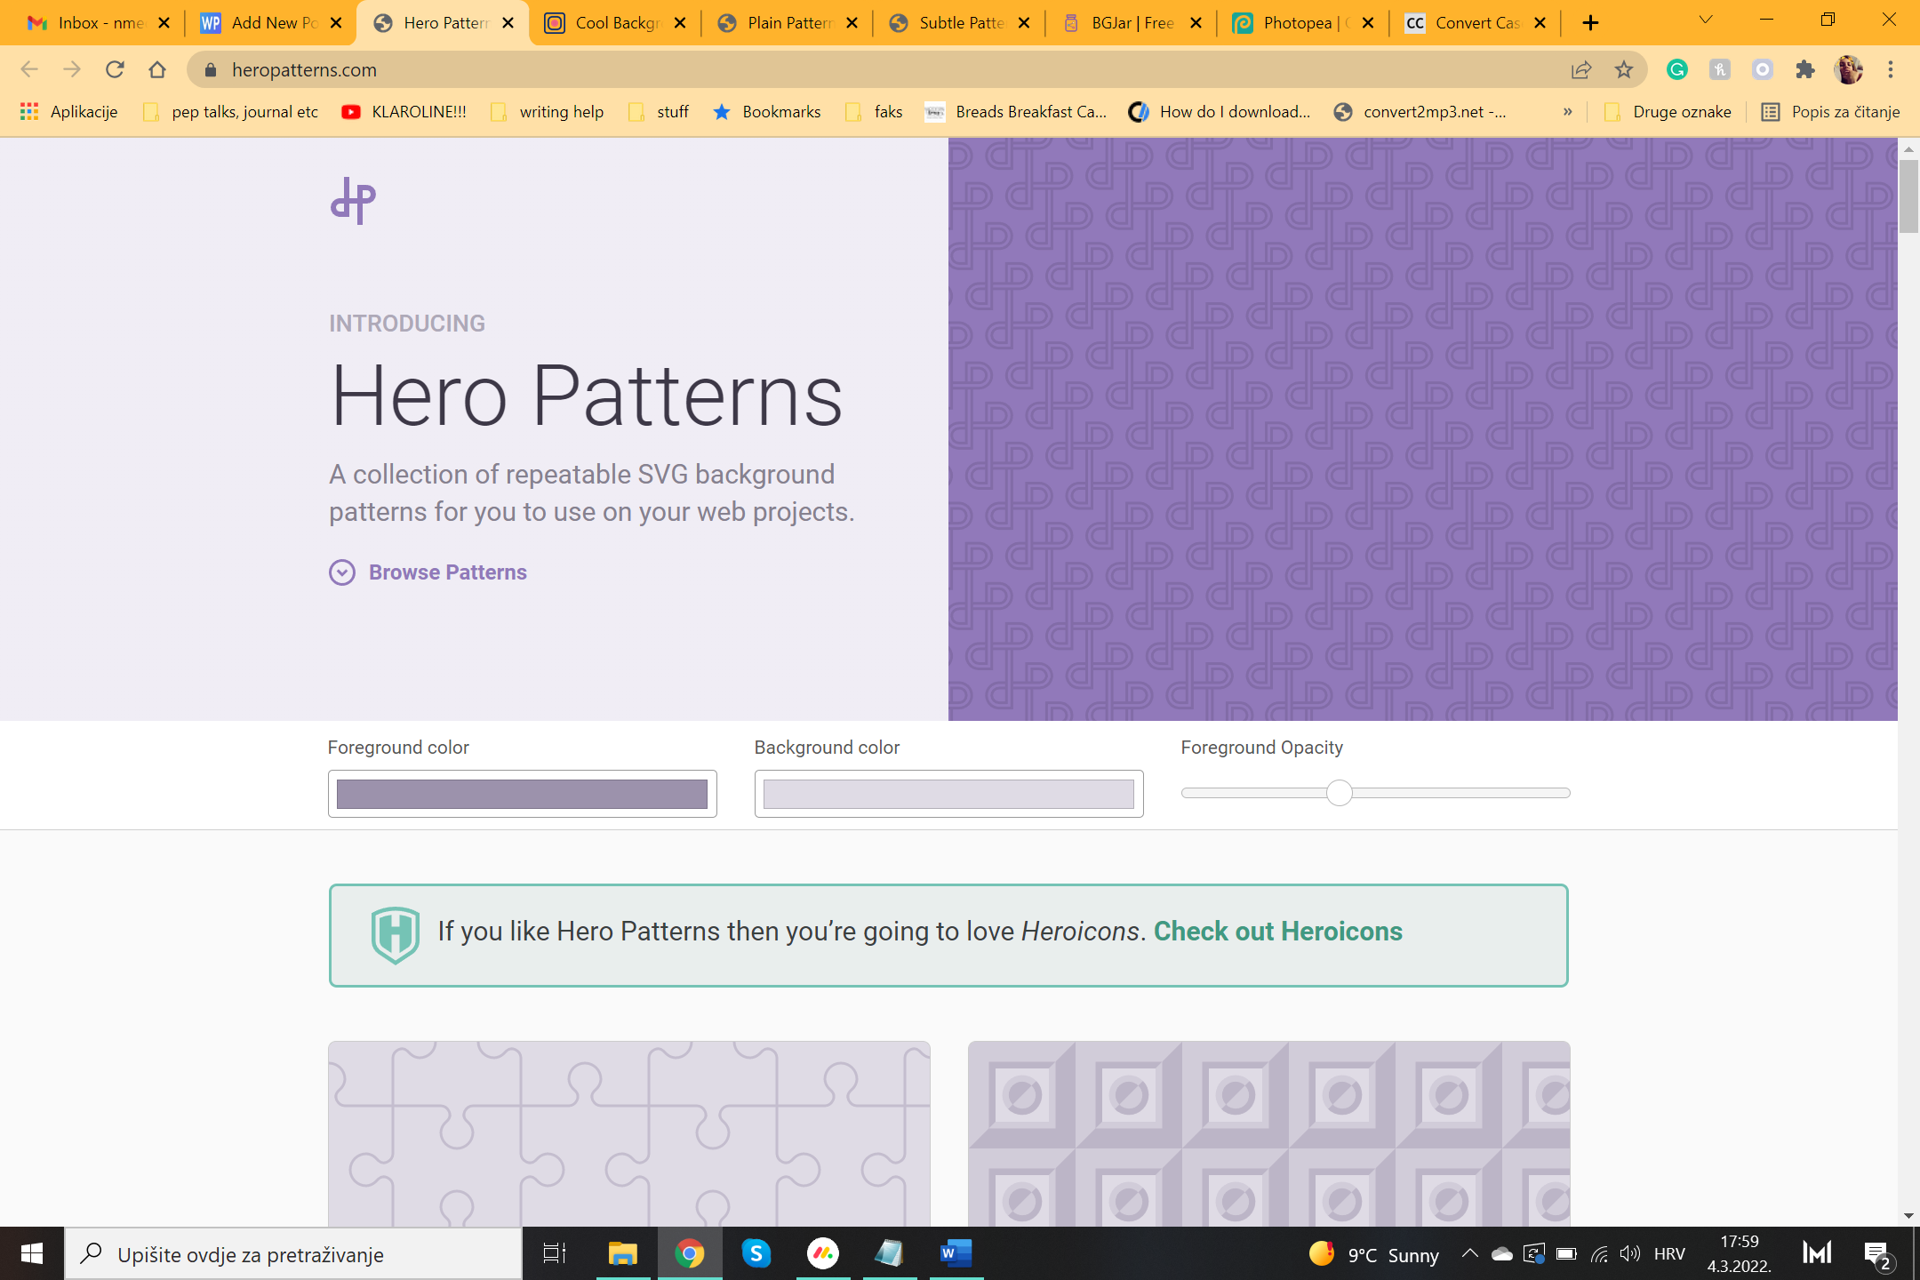Open Chrome profile avatar
The height and width of the screenshot is (1280, 1920).
pos(1849,69)
